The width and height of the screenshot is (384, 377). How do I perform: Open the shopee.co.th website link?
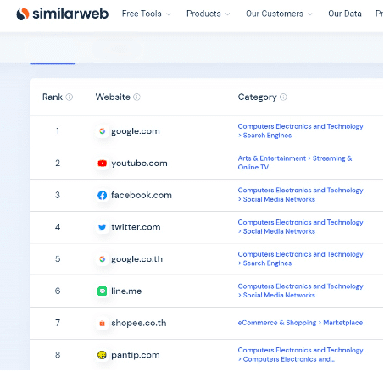(139, 323)
